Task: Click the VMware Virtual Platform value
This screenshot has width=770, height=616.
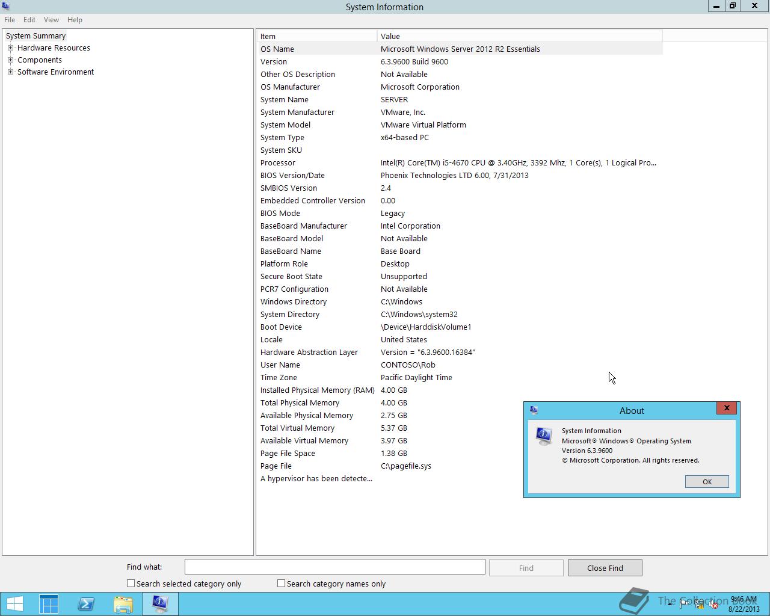Action: point(423,125)
